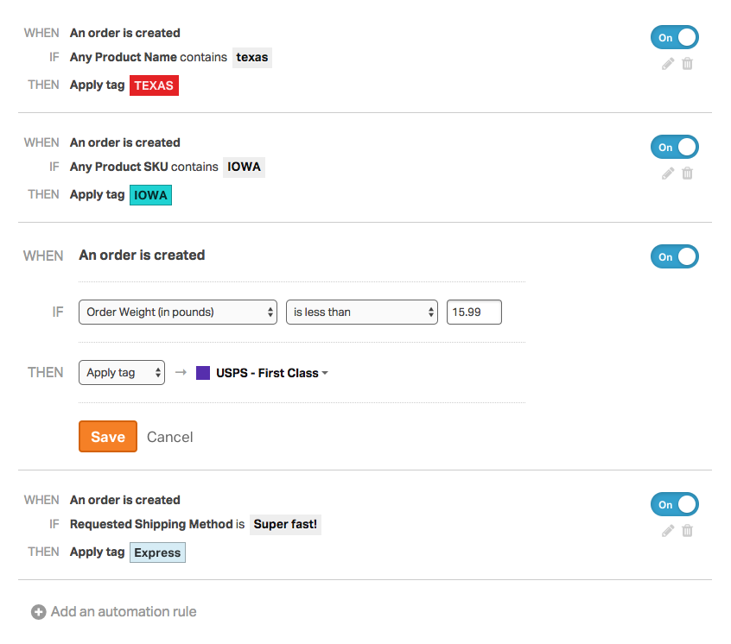Edit the TEXAS tagging rule

coord(667,63)
